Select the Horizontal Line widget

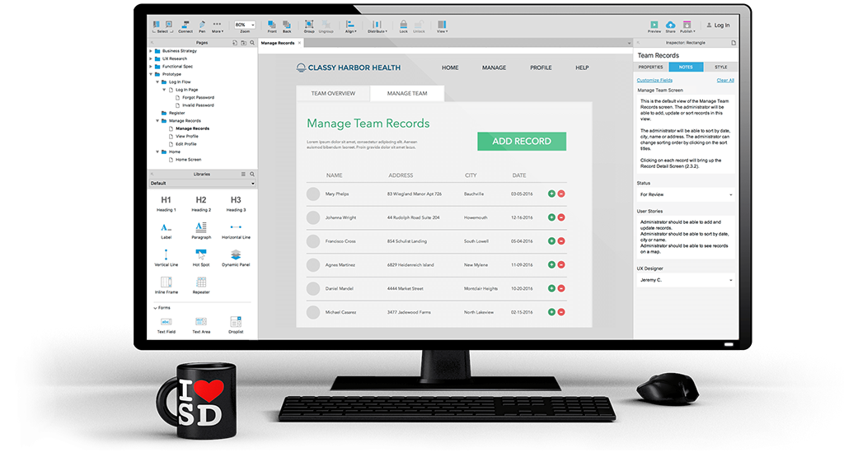pyautogui.click(x=236, y=231)
